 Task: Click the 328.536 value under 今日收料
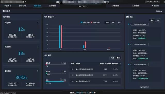tap(12, 35)
